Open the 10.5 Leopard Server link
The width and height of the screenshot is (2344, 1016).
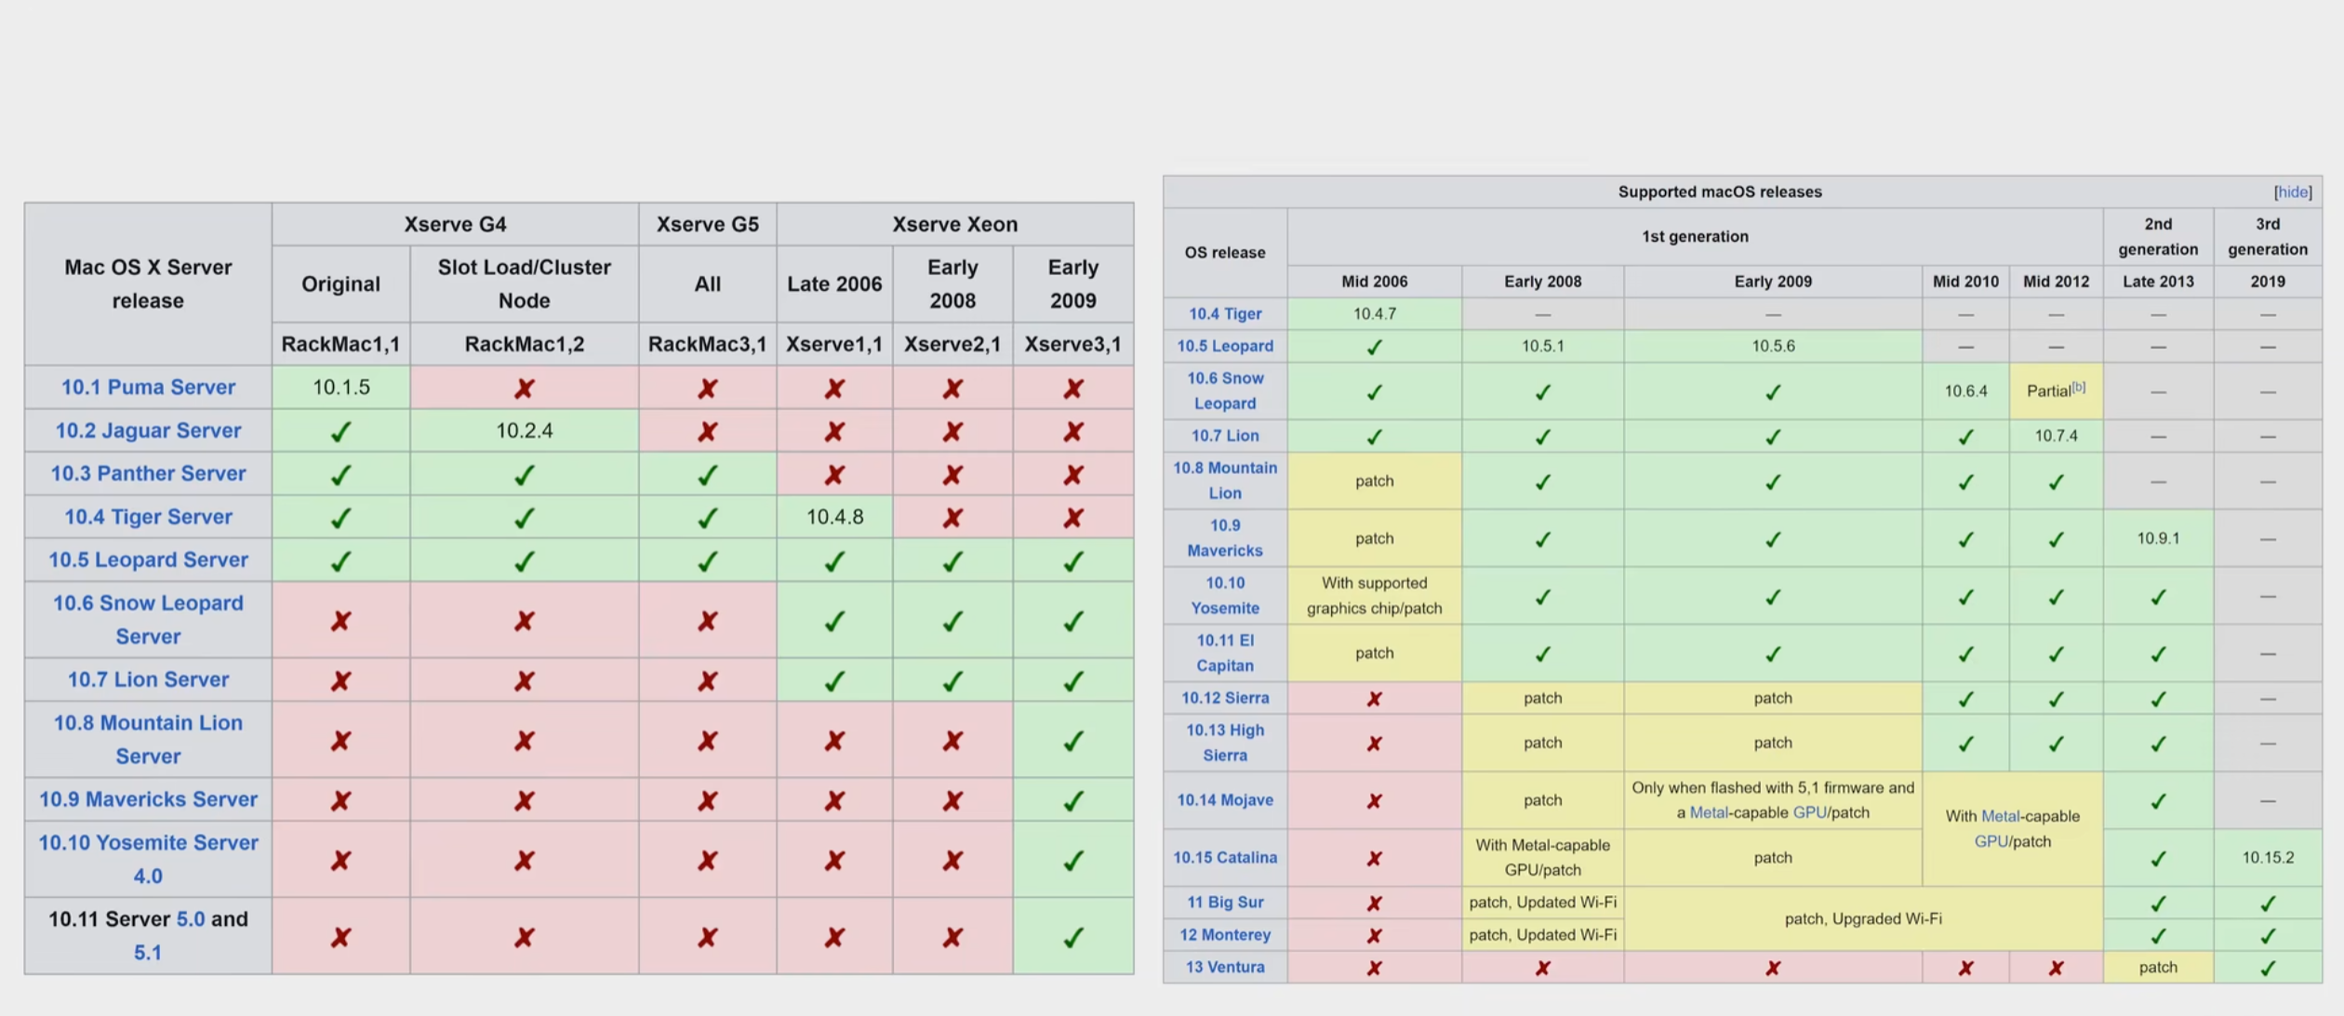[x=148, y=560]
